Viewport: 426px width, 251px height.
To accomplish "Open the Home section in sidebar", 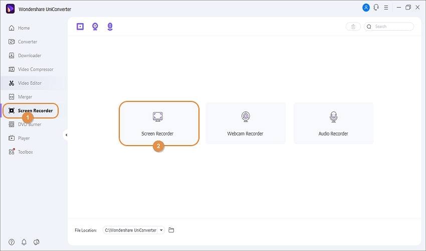I will pos(24,28).
